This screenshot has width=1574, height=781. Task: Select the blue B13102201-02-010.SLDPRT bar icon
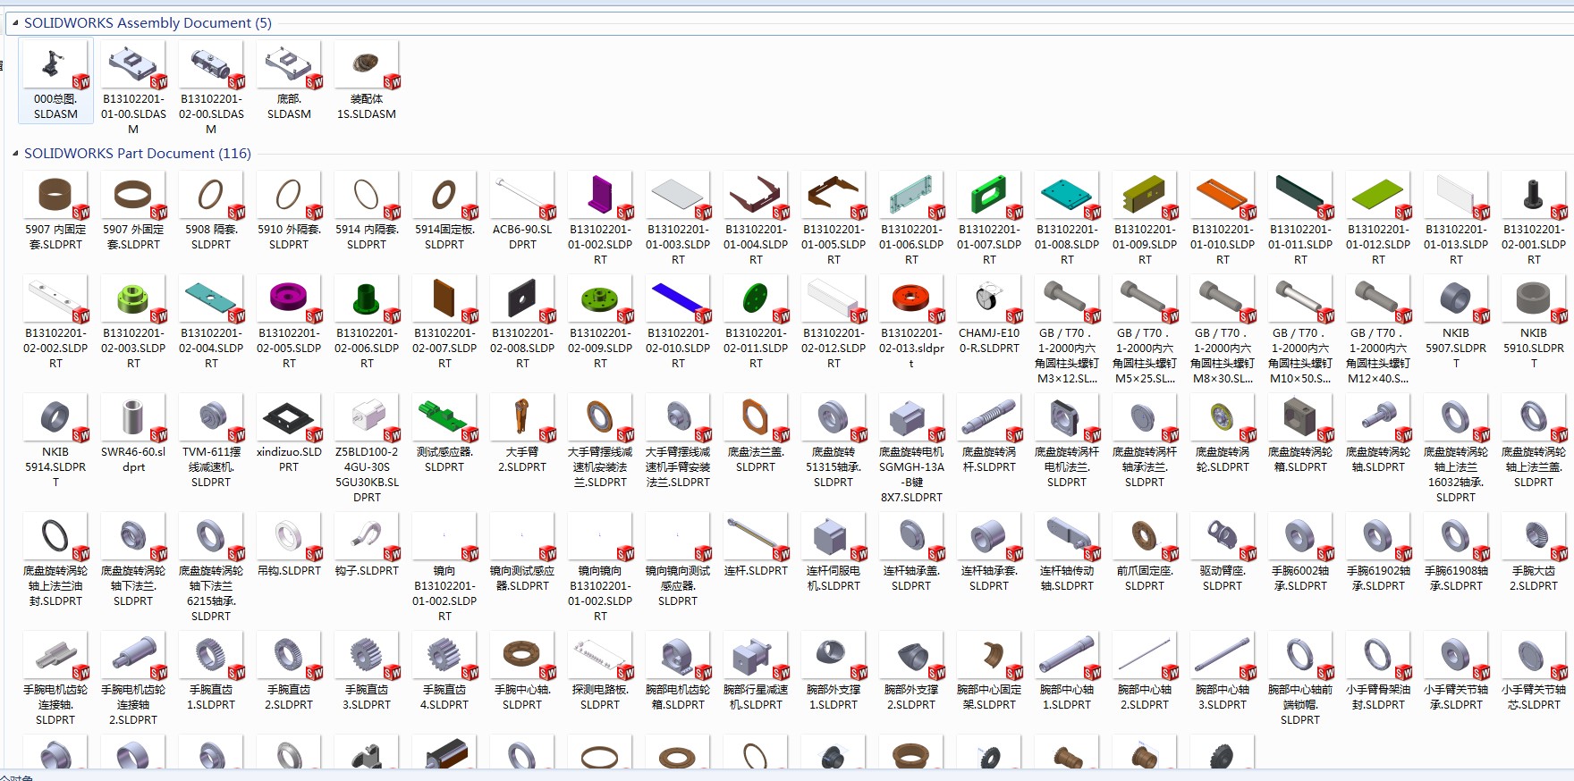(678, 298)
